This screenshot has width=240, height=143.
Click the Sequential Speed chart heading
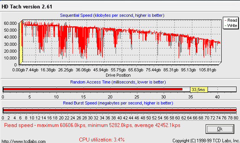(x=112, y=16)
